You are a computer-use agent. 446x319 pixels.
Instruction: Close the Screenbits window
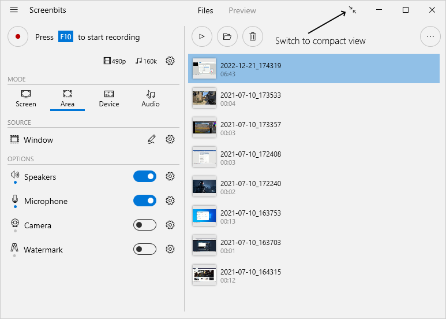click(432, 10)
